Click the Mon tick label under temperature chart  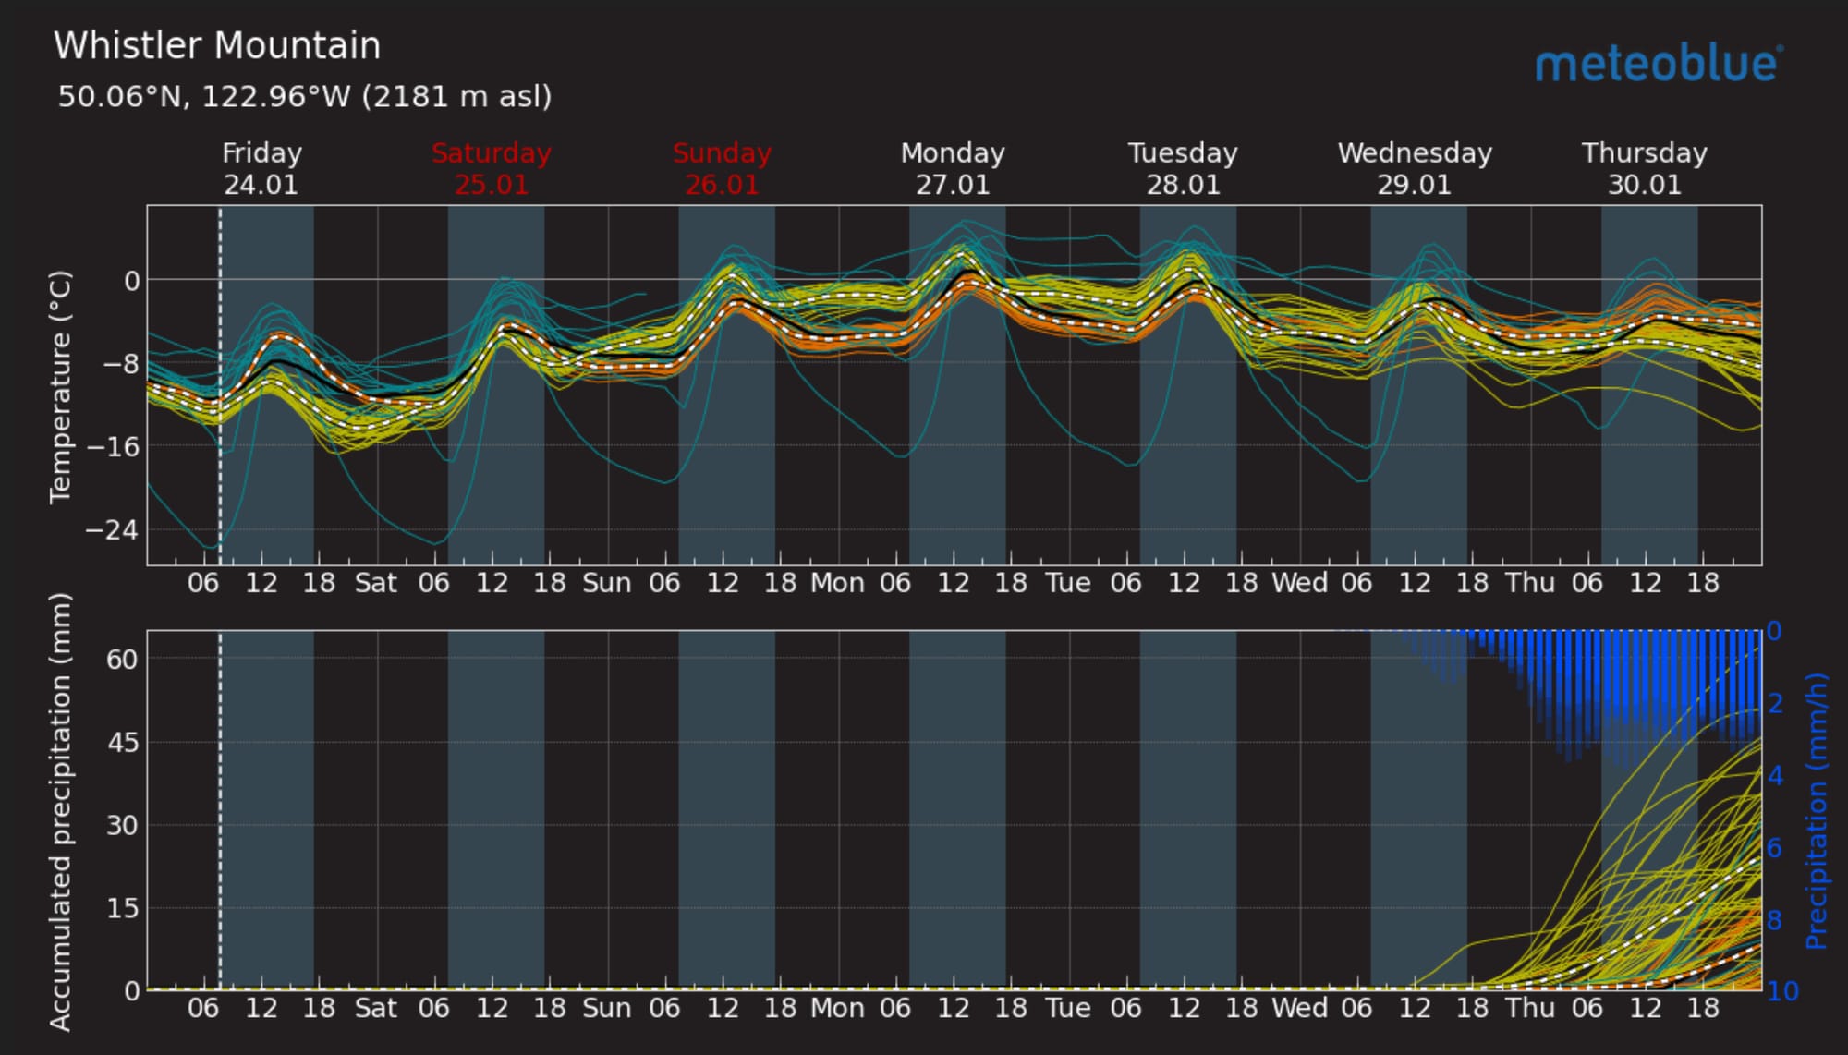837,583
